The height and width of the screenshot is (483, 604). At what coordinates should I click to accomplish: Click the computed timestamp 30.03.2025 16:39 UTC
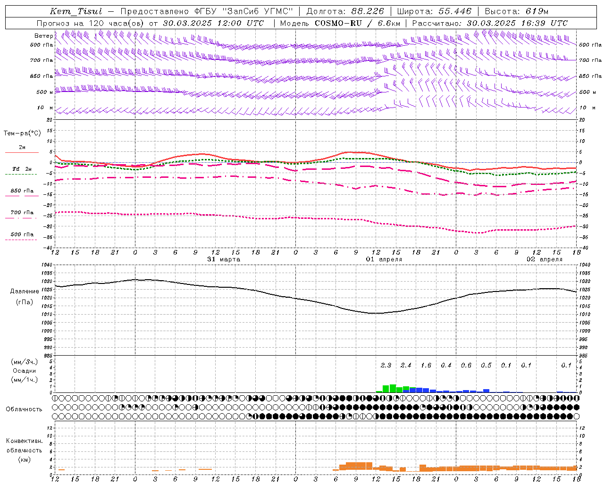517,23
